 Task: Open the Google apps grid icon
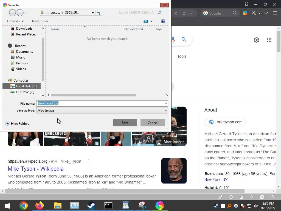pyautogui.click(x=269, y=40)
